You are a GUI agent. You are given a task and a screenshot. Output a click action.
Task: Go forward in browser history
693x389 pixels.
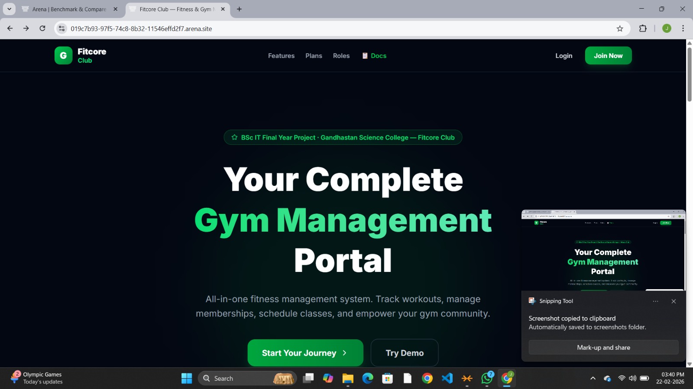click(x=26, y=29)
